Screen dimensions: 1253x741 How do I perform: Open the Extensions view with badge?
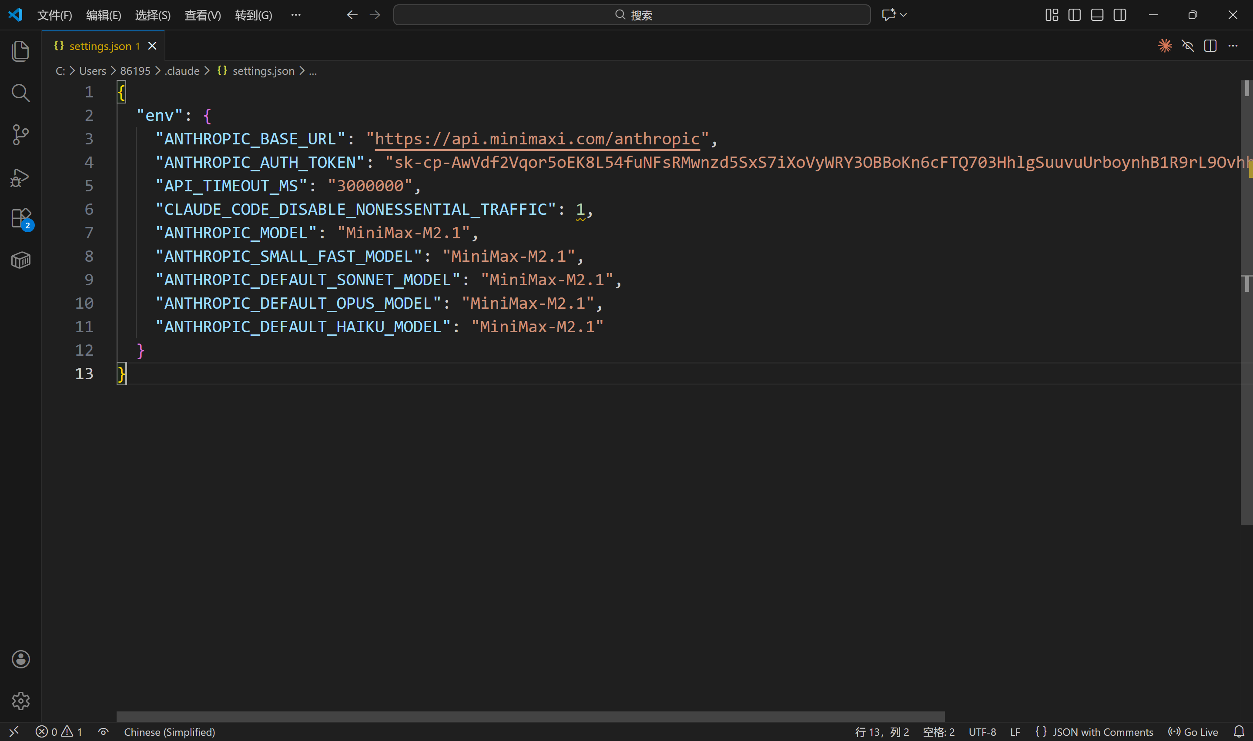20,219
